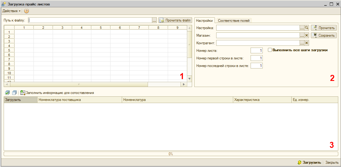Image resolution: width=341 pixels, height=167 pixels.
Task: Clear the Контрагент field with X icon
Action: click(307, 43)
